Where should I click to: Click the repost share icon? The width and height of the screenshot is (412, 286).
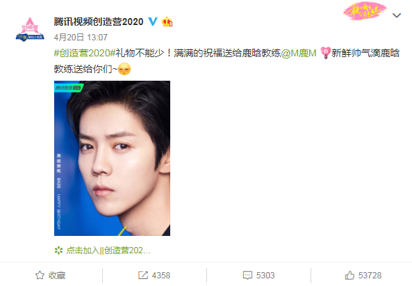coord(143,275)
